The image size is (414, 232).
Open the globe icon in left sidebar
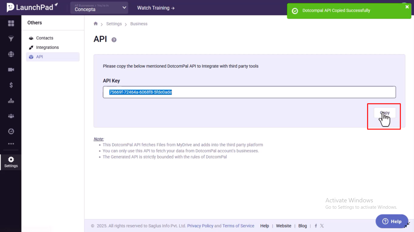11,54
